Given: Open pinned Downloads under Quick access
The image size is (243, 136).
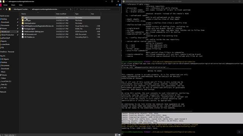Looking at the screenshot, I should point(5,22).
